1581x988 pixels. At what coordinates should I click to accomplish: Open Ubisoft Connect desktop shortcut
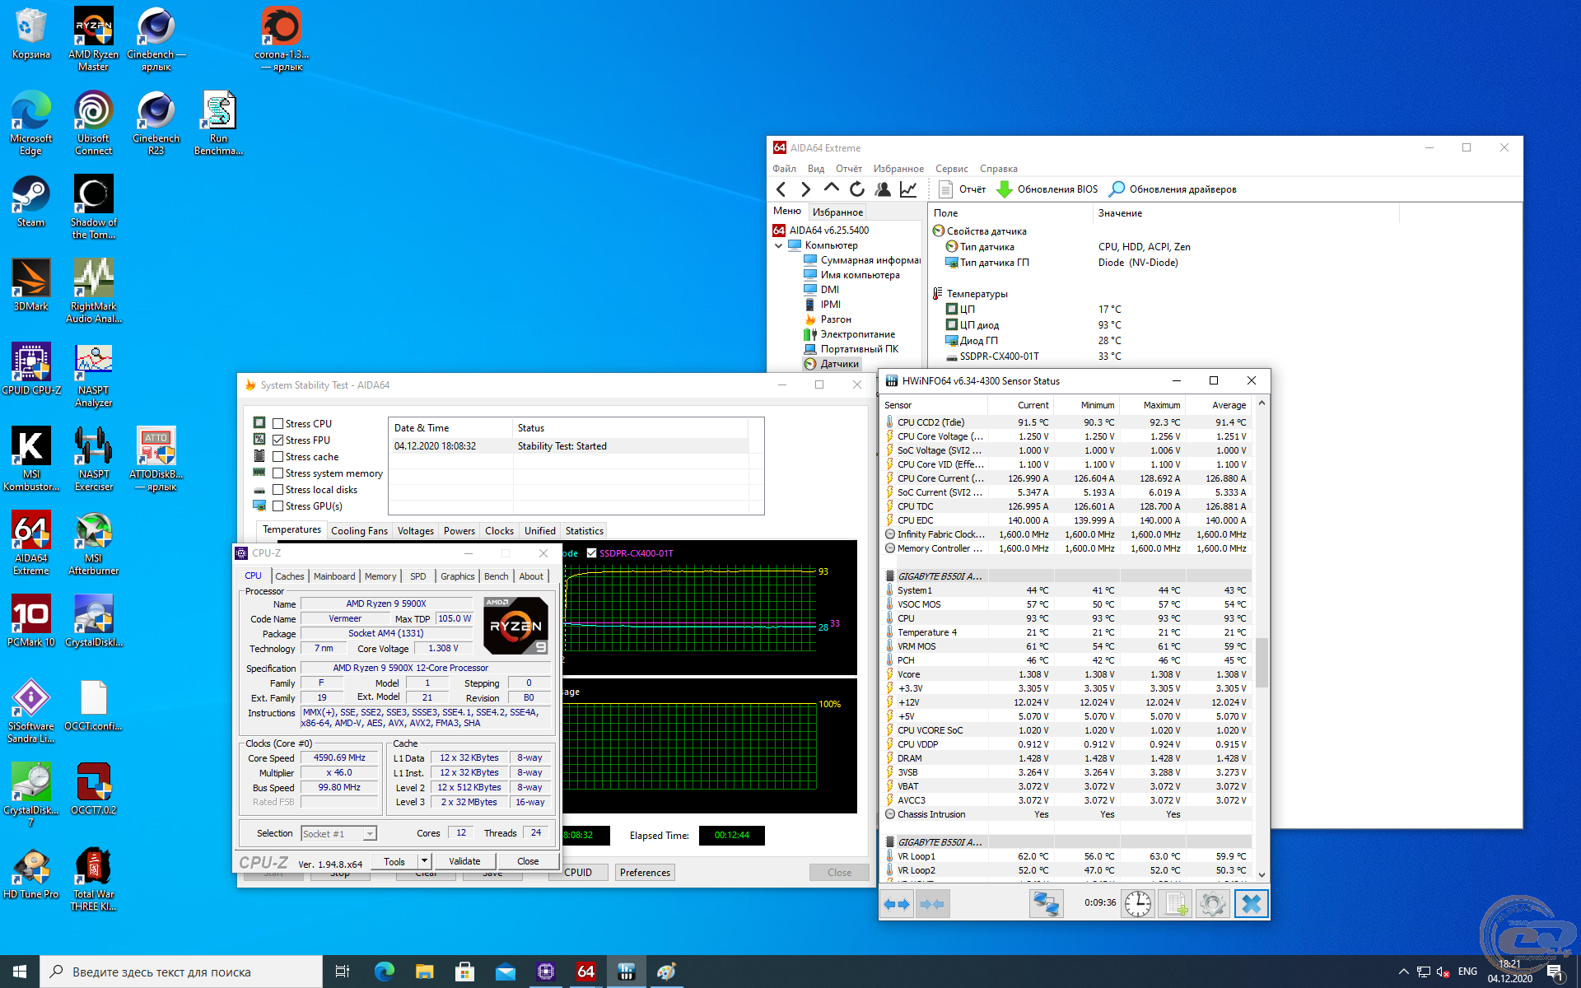[93, 123]
